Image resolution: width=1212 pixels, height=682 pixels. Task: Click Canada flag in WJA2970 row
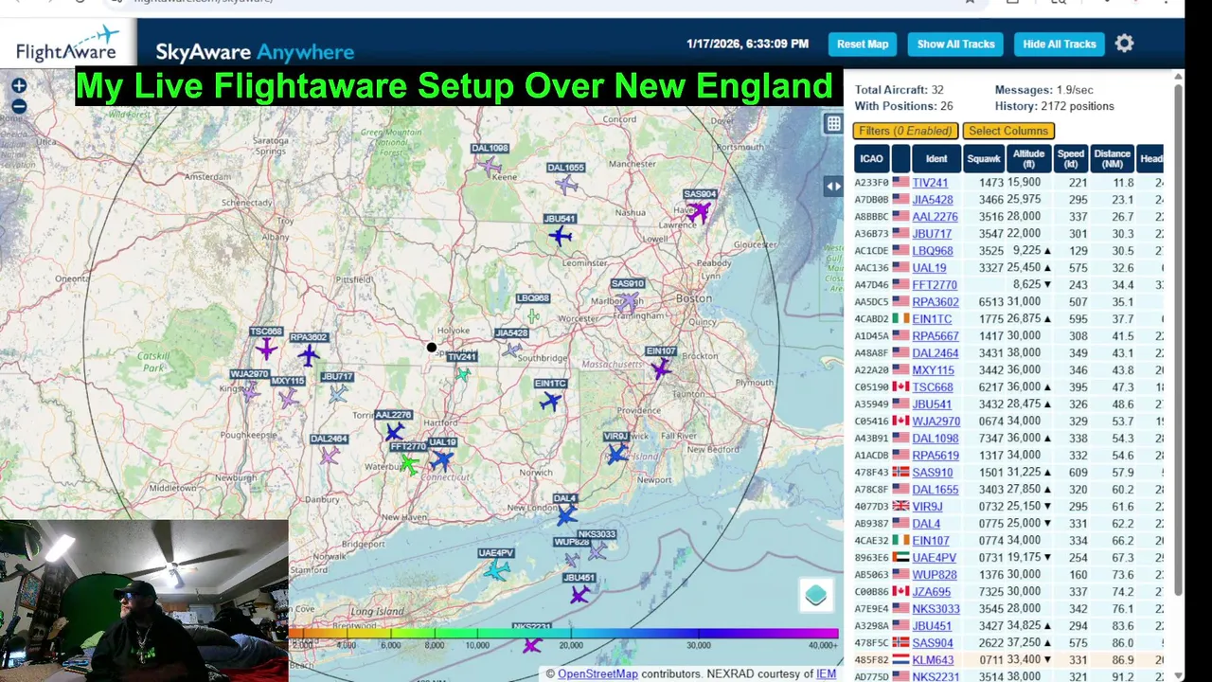[x=900, y=422]
